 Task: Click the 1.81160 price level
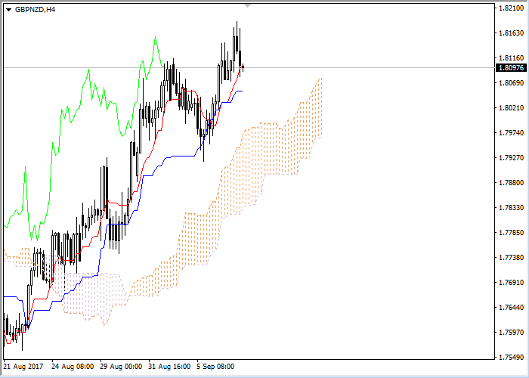[511, 58]
